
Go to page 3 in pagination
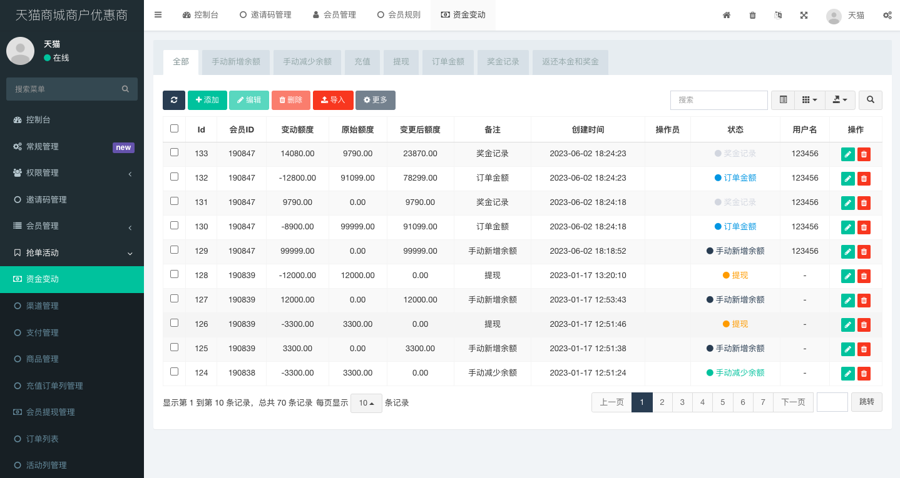click(x=682, y=402)
